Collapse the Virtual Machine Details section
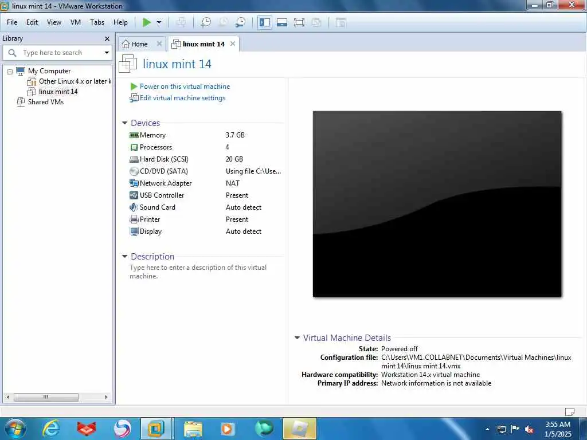 pos(298,337)
